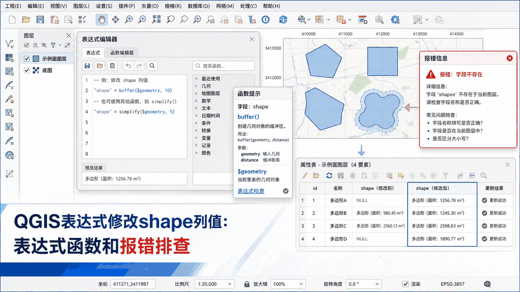The height and width of the screenshot is (292, 520).
Task: Open the 工程(E) menu
Action: (x=13, y=6)
